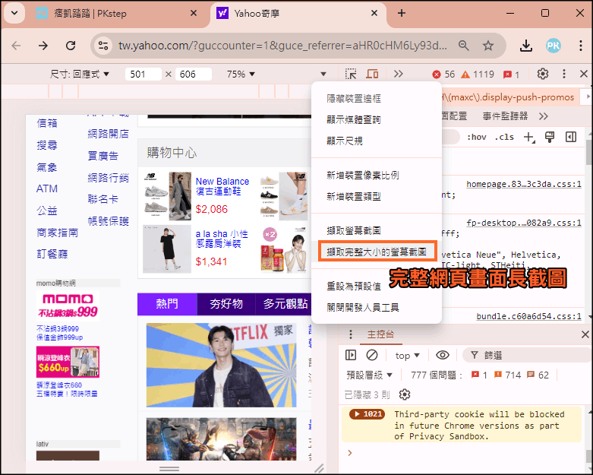
Task: Open the 事件監聽器 tab
Action: pos(505,116)
